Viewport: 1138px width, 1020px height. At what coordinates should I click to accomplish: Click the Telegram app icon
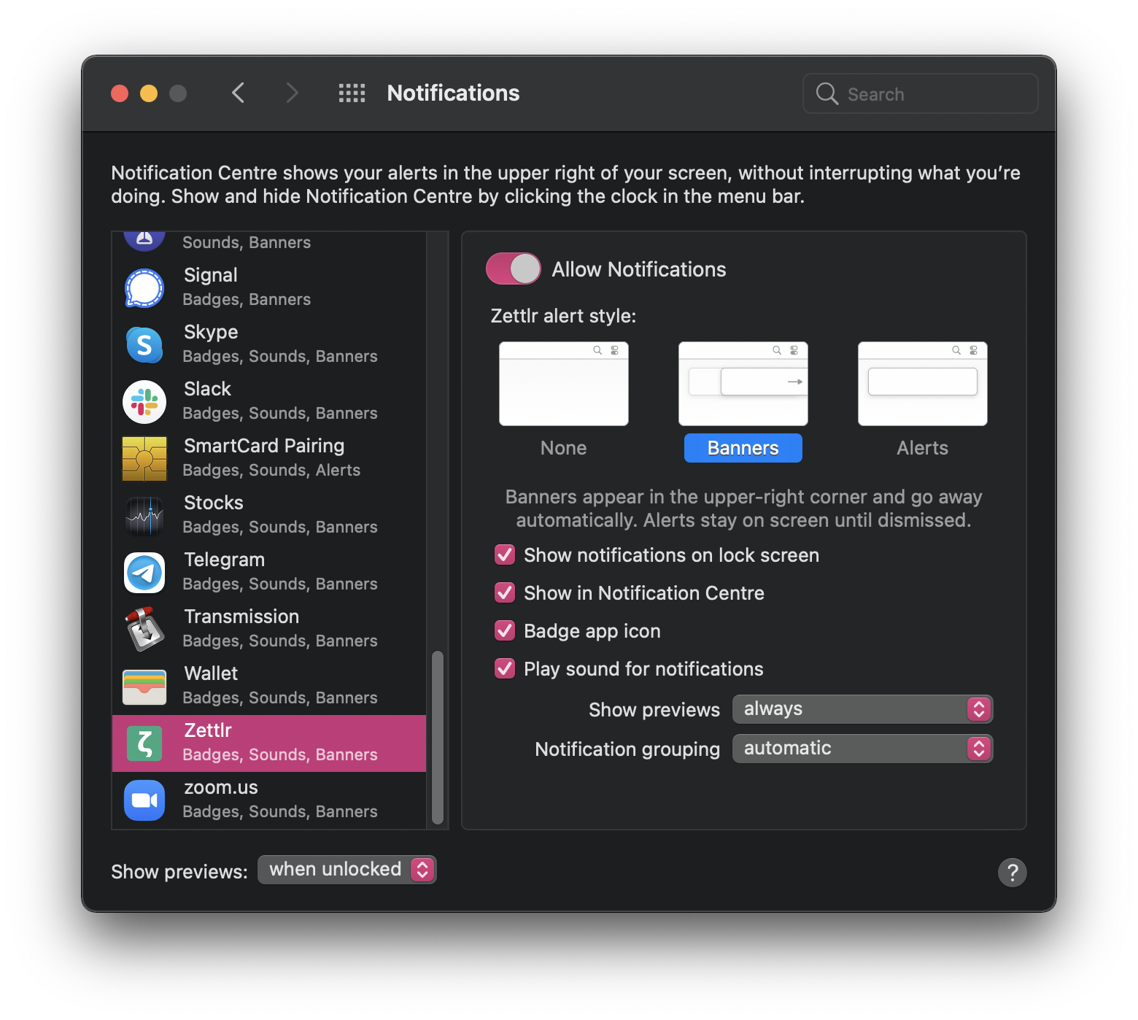(144, 573)
